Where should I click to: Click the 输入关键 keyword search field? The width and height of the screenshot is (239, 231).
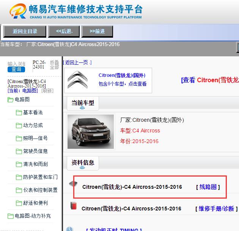pyautogui.click(x=16, y=64)
